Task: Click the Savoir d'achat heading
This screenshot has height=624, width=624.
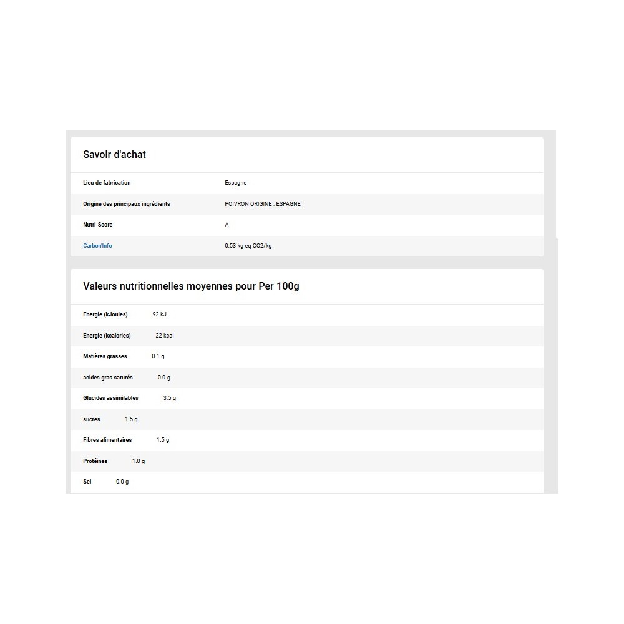Action: [x=114, y=155]
